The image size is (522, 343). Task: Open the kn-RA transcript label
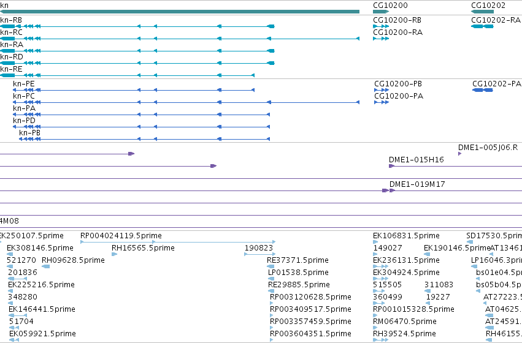point(12,45)
